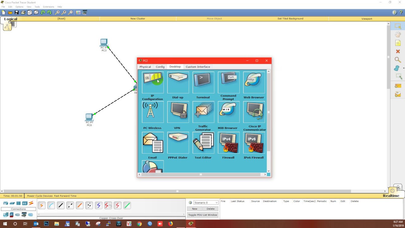Open the Options menu

[19, 7]
